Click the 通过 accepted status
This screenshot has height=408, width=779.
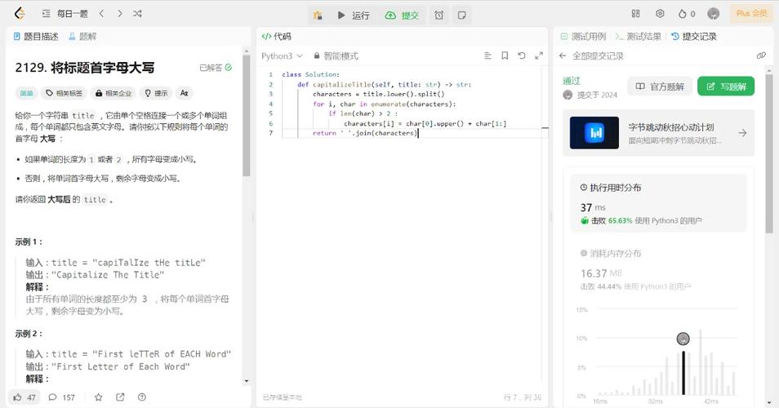[572, 81]
